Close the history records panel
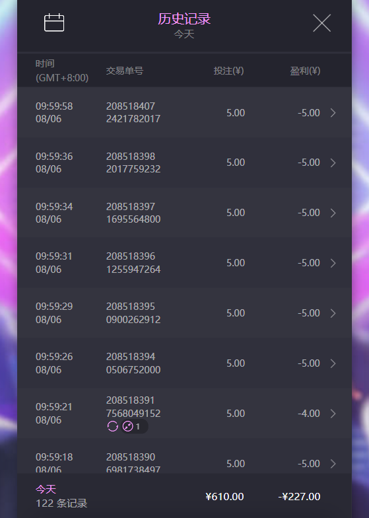Viewport: 369px width, 518px height. pyautogui.click(x=322, y=23)
